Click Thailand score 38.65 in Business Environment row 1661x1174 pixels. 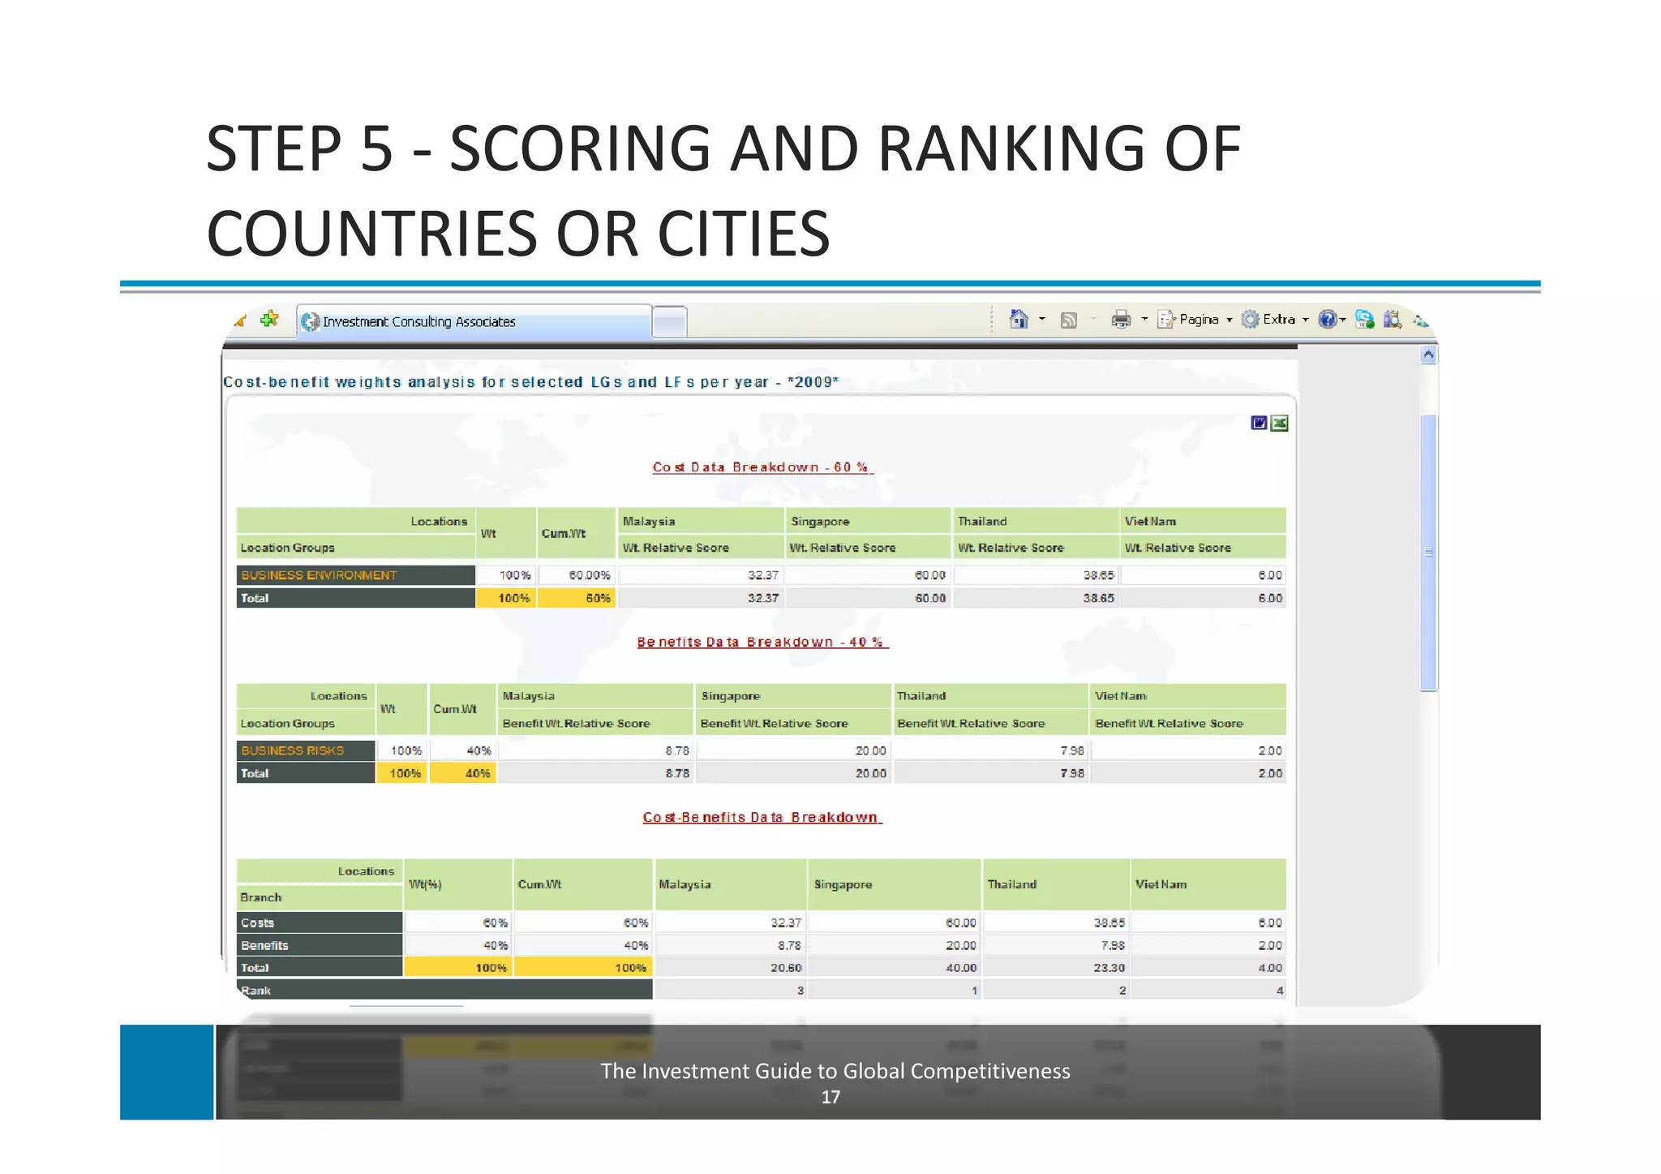pyautogui.click(x=1036, y=575)
